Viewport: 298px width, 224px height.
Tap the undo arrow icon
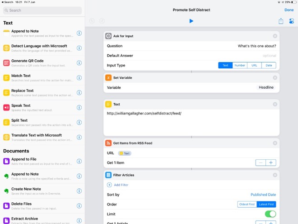coord(92,21)
